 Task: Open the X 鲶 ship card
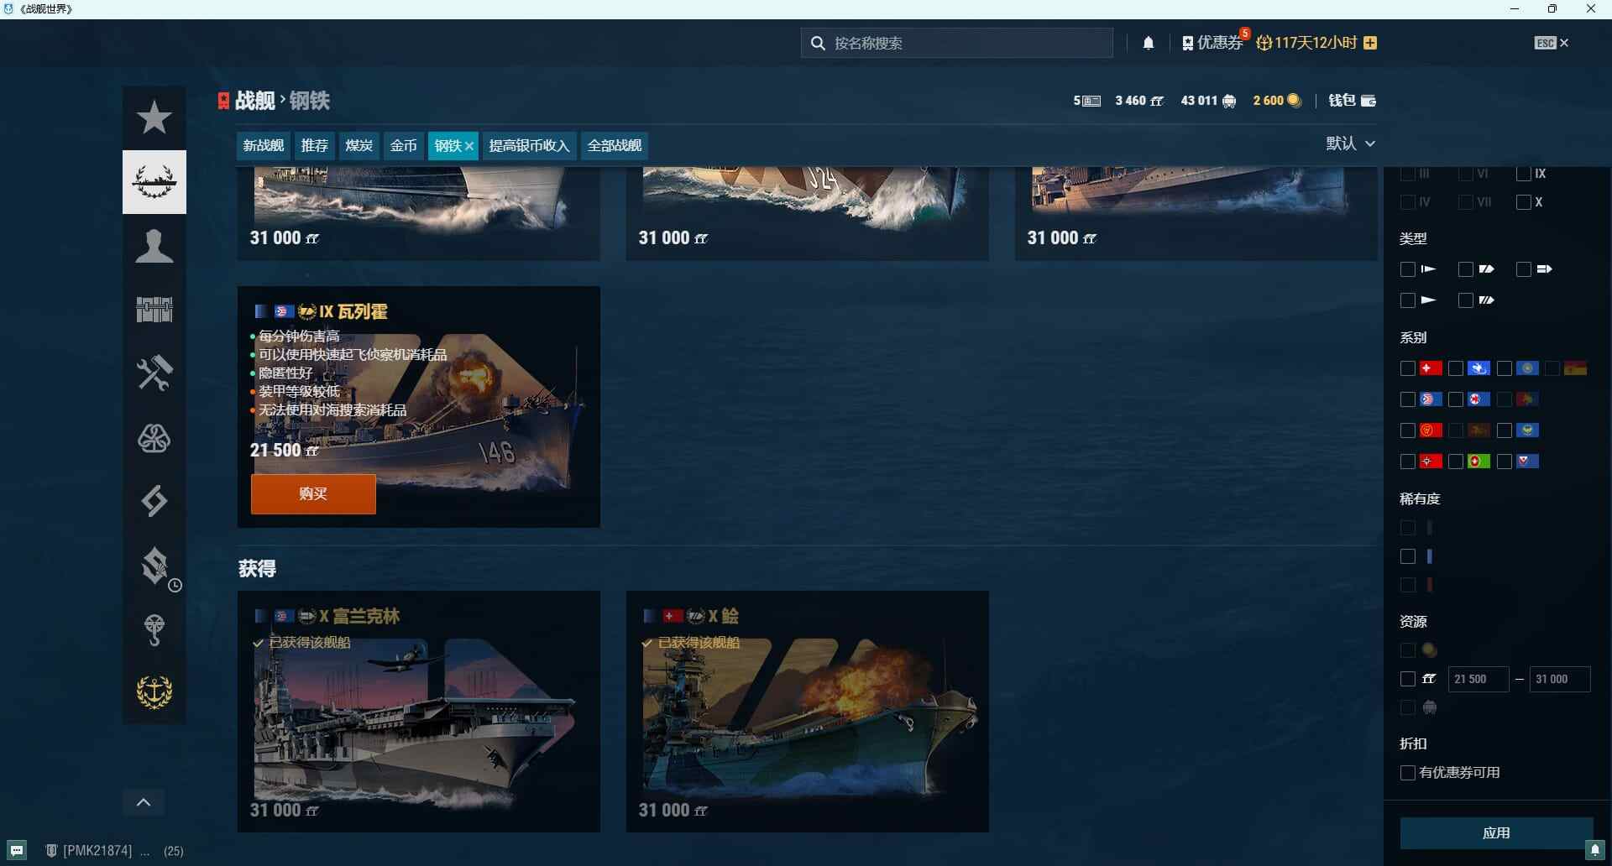click(808, 712)
